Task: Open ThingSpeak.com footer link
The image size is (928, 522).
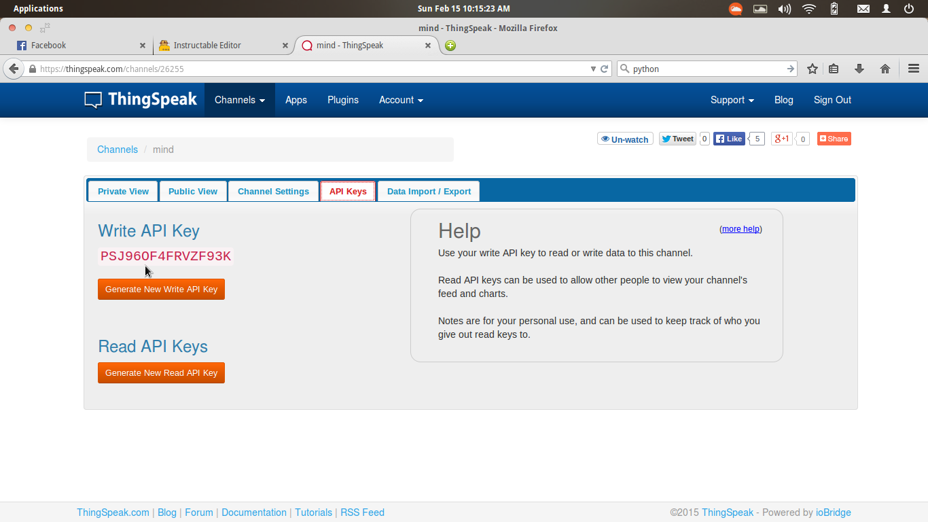Action: pyautogui.click(x=113, y=512)
